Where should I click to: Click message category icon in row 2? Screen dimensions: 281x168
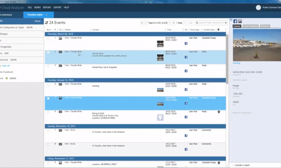[x=60, y=52]
